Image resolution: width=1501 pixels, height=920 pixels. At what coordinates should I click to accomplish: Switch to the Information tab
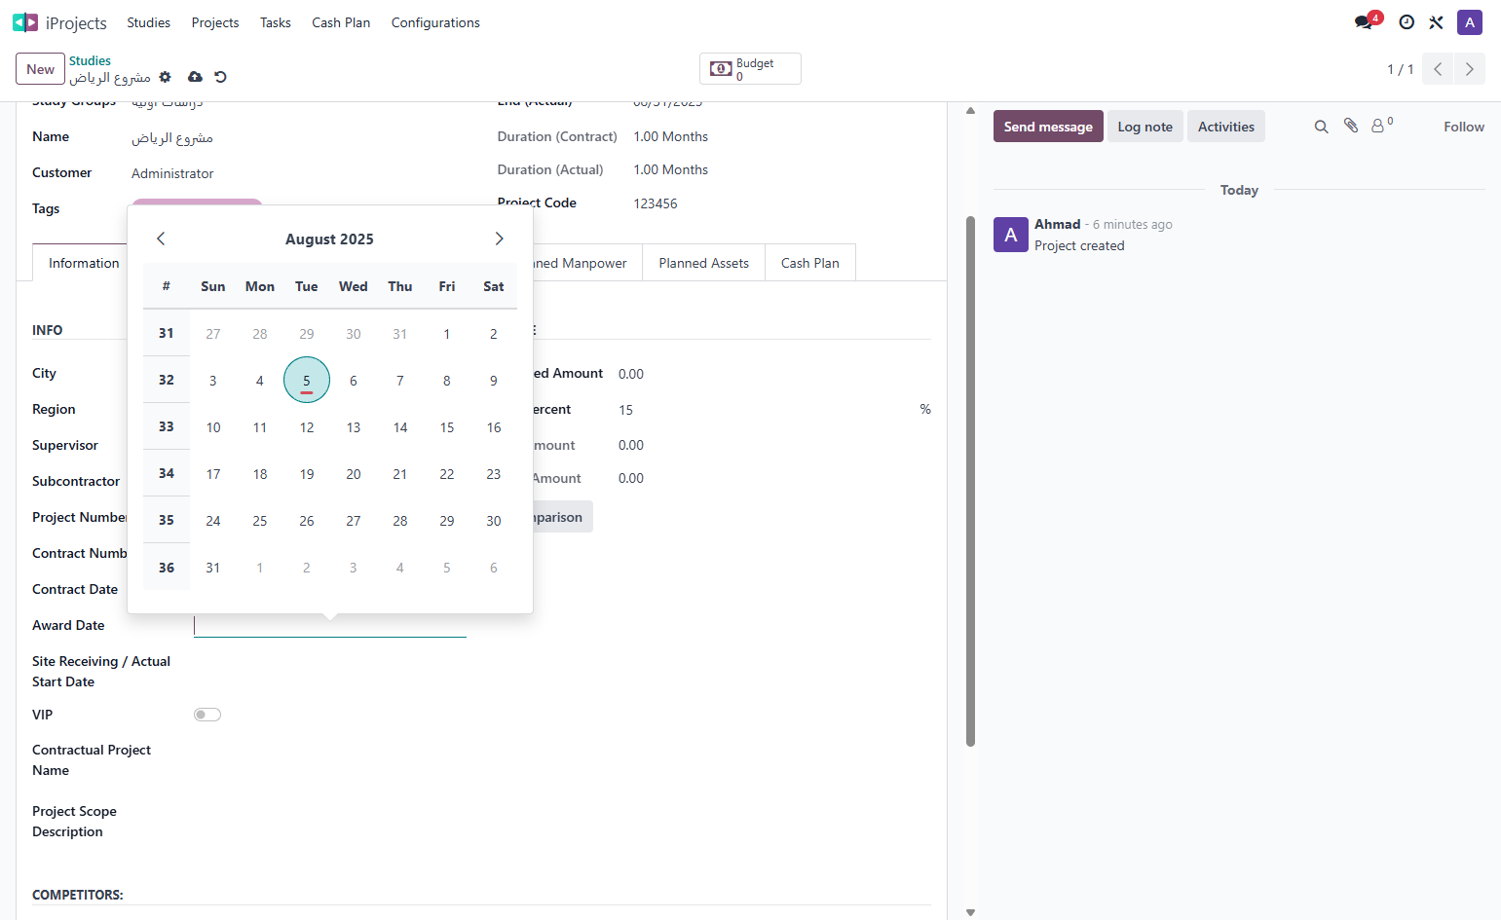coord(84,263)
